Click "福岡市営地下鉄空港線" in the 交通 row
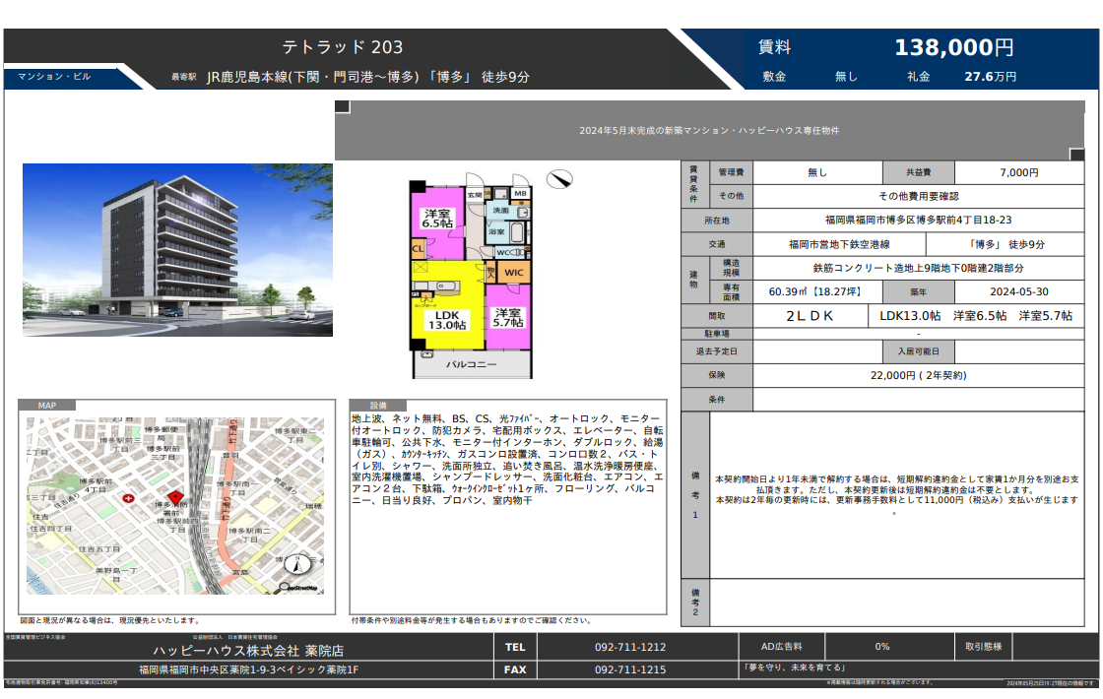Screen dimensions: 1103x699 pyautogui.click(x=839, y=244)
